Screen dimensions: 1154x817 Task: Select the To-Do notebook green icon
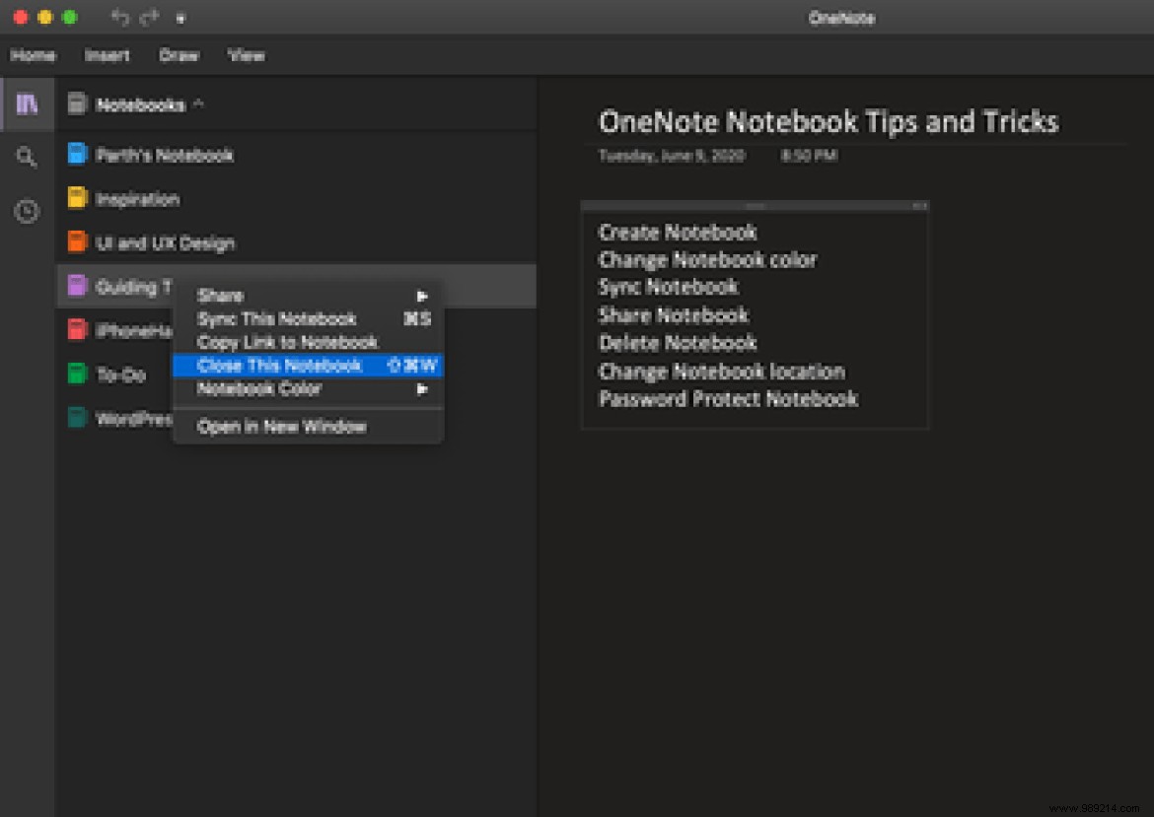coord(79,374)
